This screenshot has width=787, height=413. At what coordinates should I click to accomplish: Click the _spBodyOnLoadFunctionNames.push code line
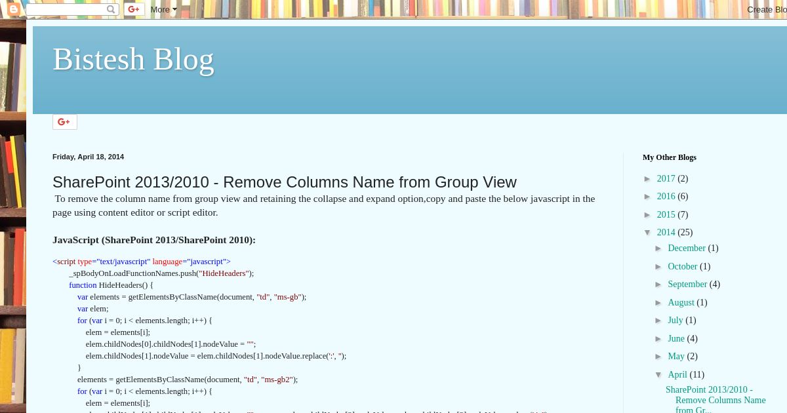pos(161,273)
